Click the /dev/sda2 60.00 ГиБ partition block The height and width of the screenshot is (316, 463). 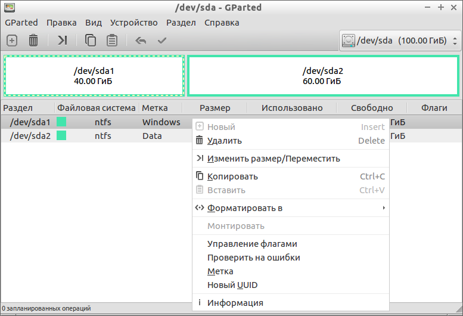(323, 76)
